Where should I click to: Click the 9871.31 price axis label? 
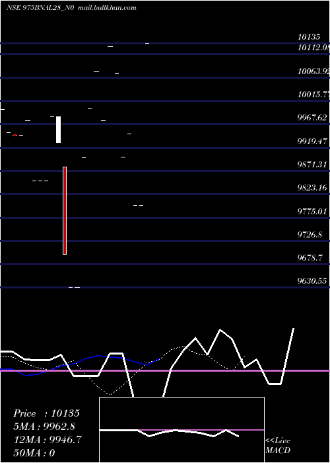312,165
